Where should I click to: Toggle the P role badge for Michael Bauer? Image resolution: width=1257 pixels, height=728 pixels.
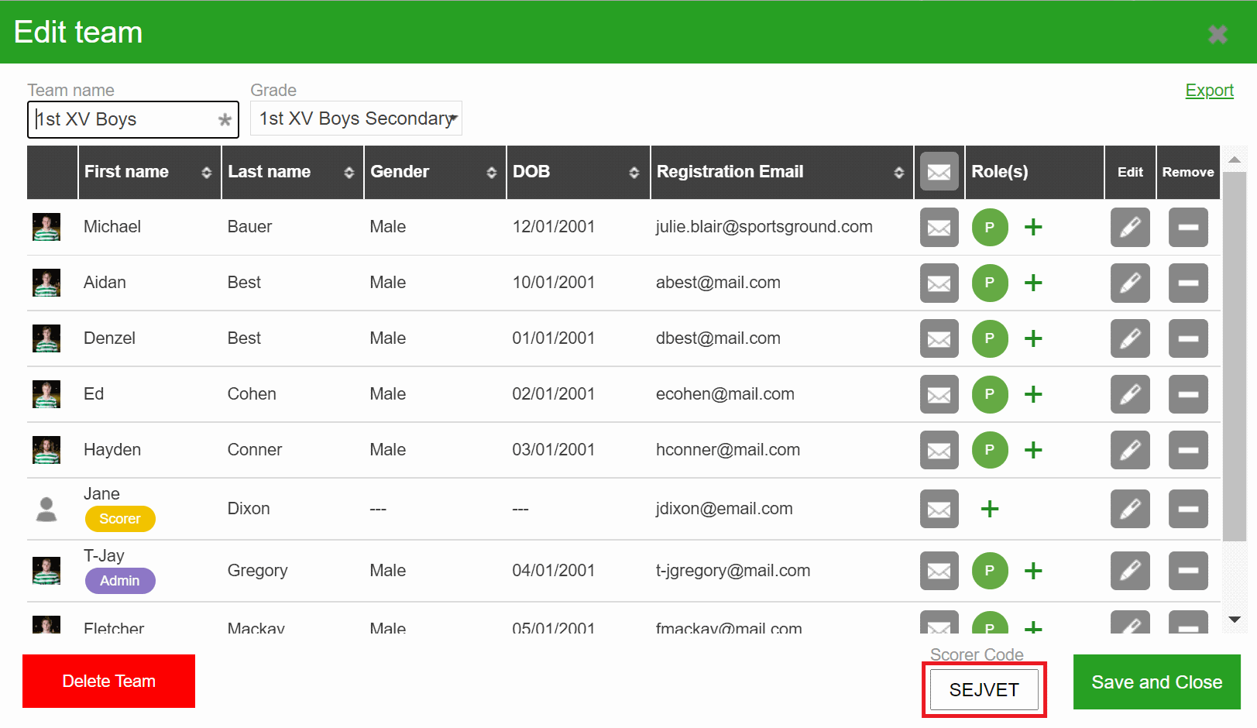[989, 228]
